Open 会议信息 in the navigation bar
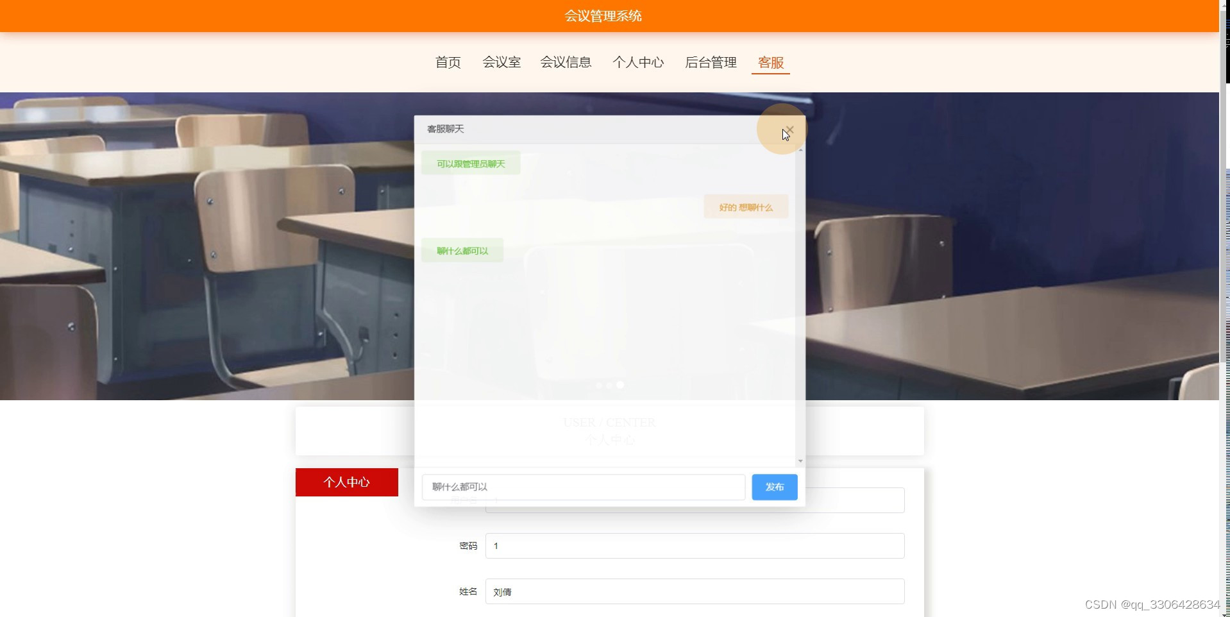1230x617 pixels. pos(566,62)
